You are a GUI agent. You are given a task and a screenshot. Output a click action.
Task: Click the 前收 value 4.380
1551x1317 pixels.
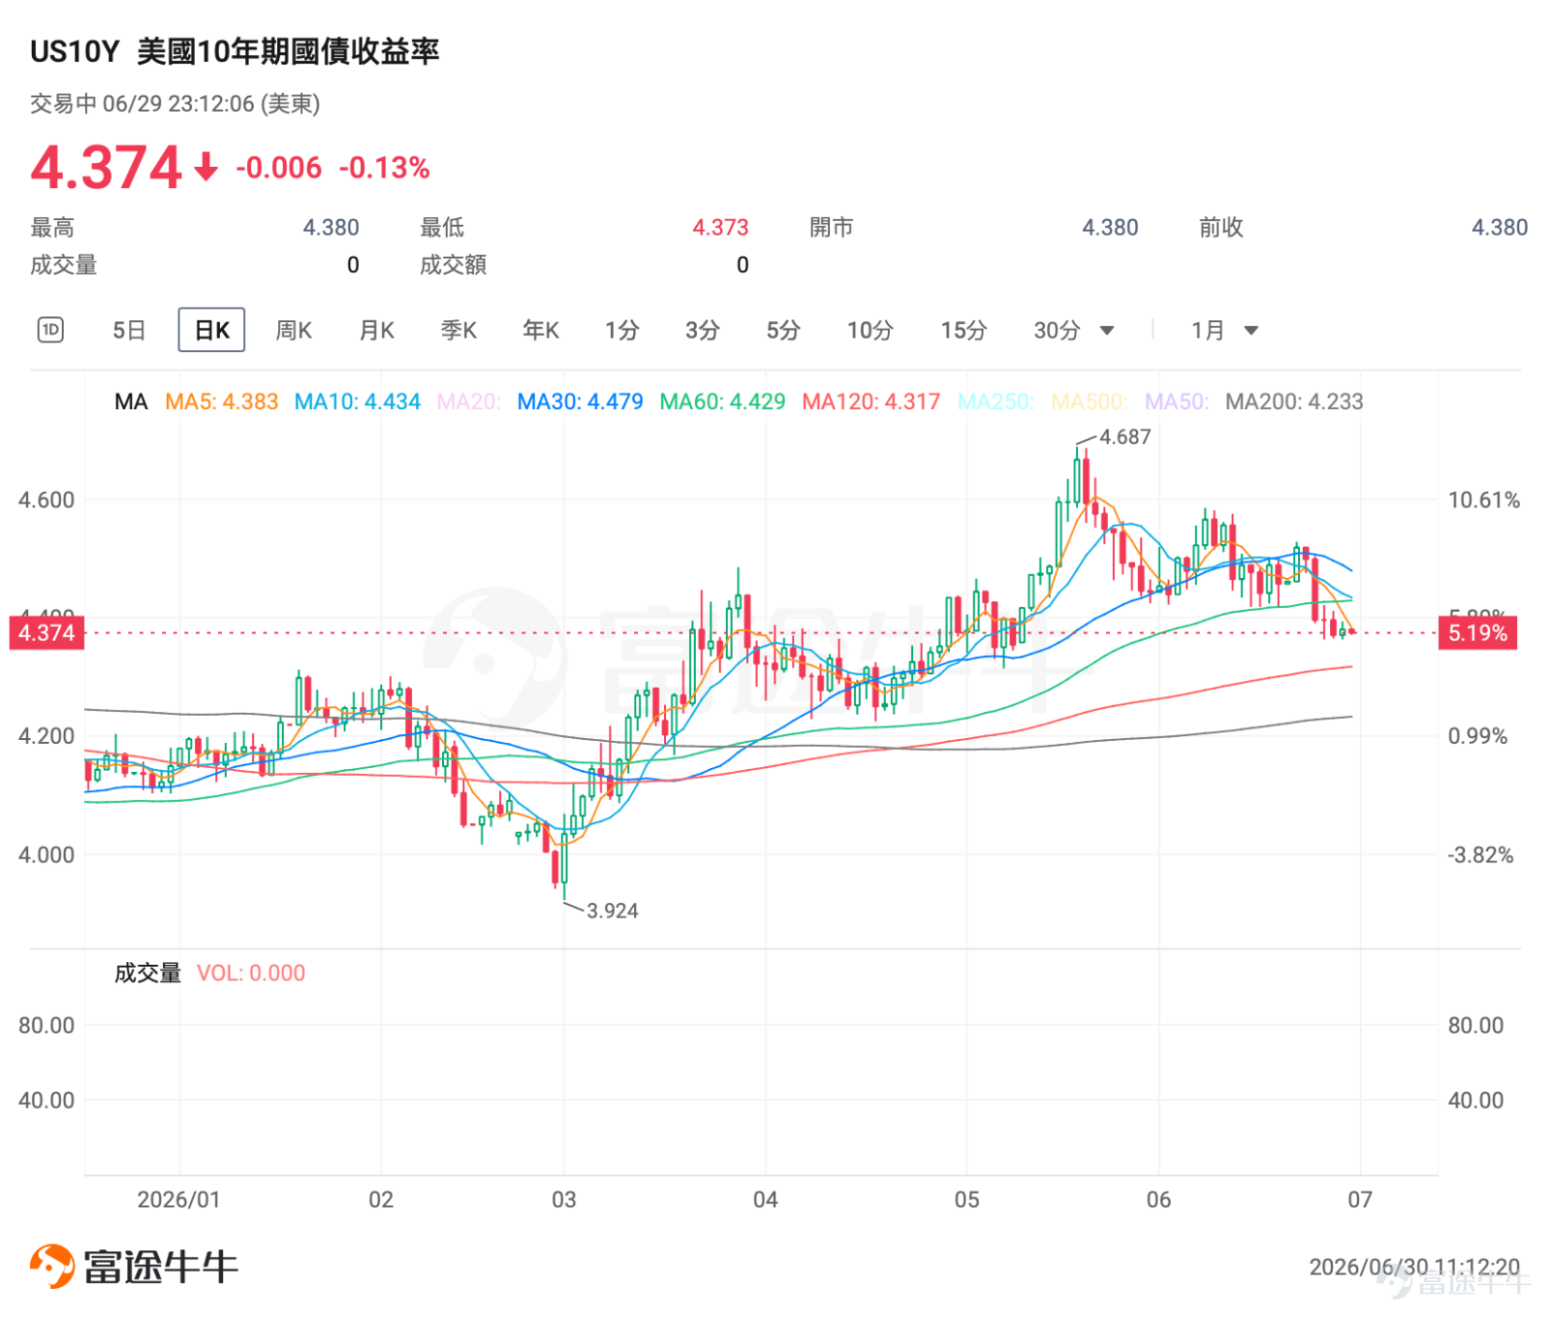point(1500,227)
